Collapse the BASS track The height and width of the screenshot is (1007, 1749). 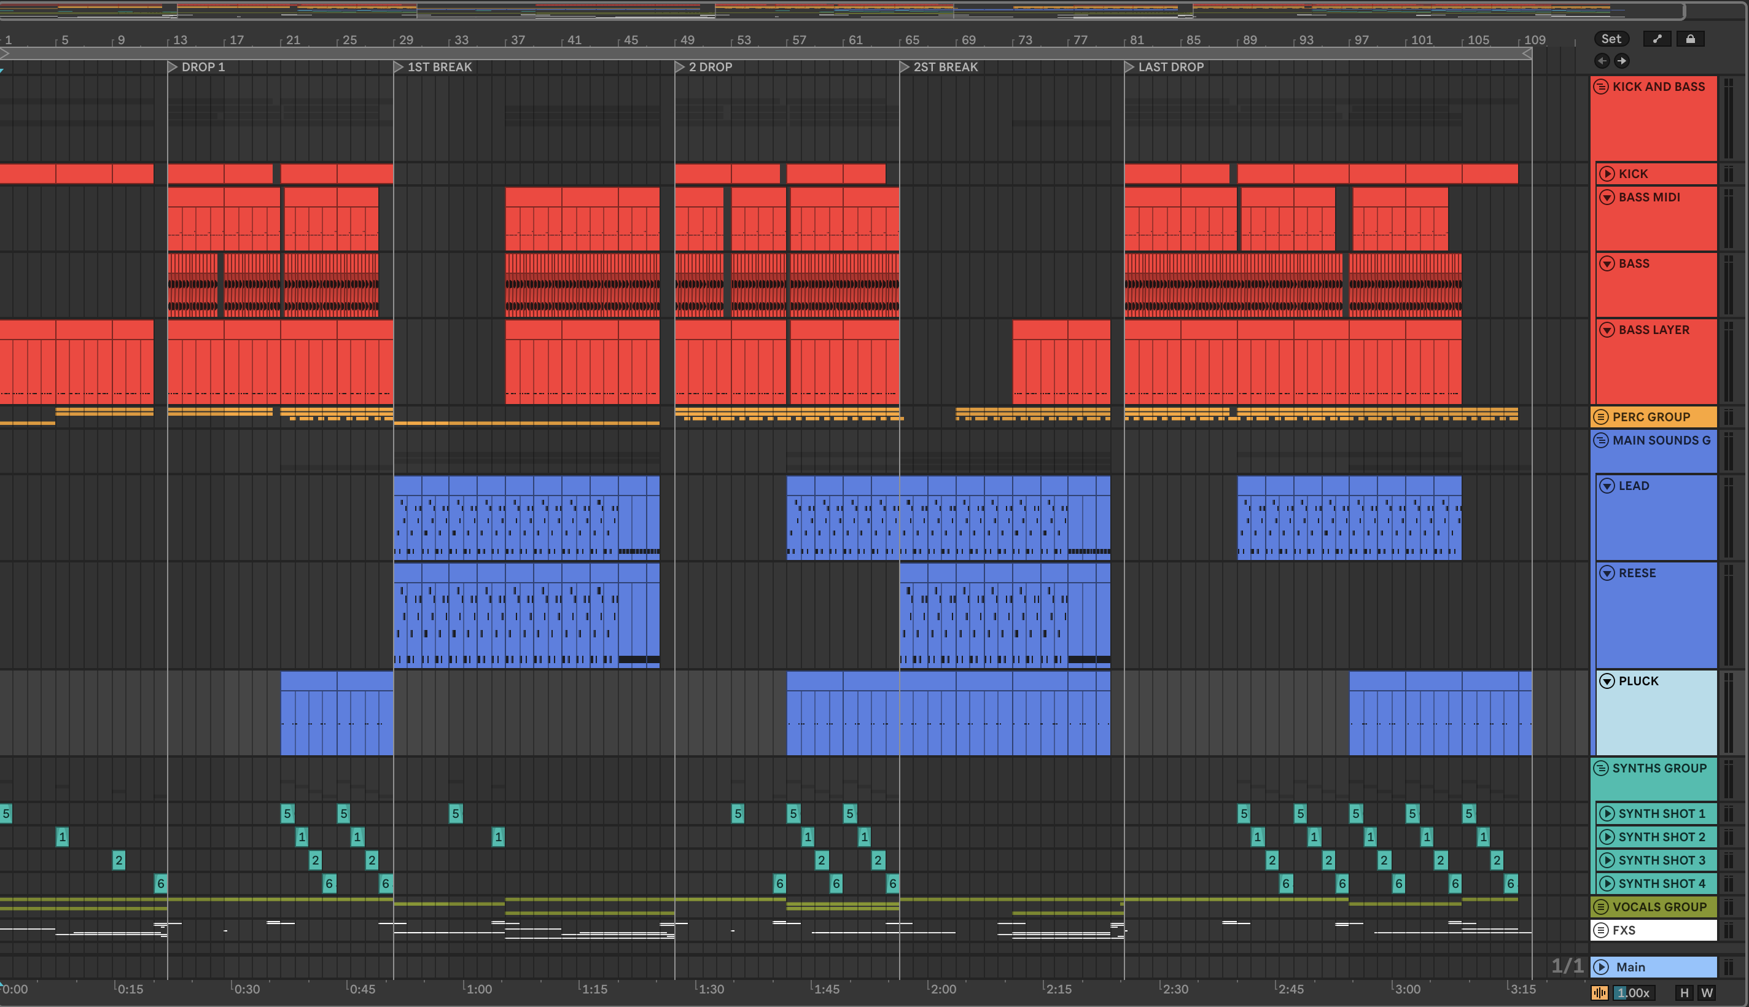tap(1607, 263)
